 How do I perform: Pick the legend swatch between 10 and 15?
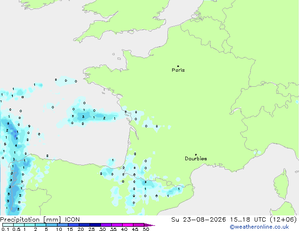pyautogui.click(x=62, y=225)
